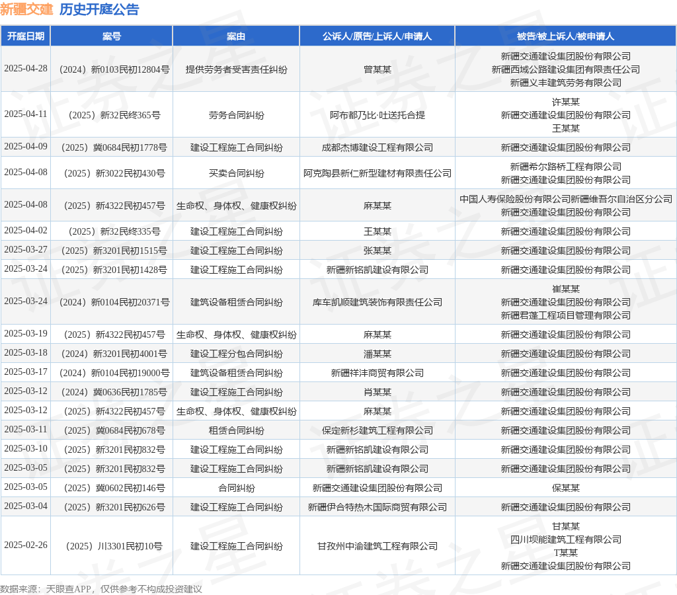Select the 案号 column header
This screenshot has width=677, height=595.
click(111, 36)
